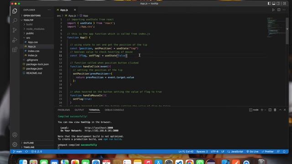Split the editor to the right
The width and height of the screenshot is (292, 164).
tap(279, 10)
